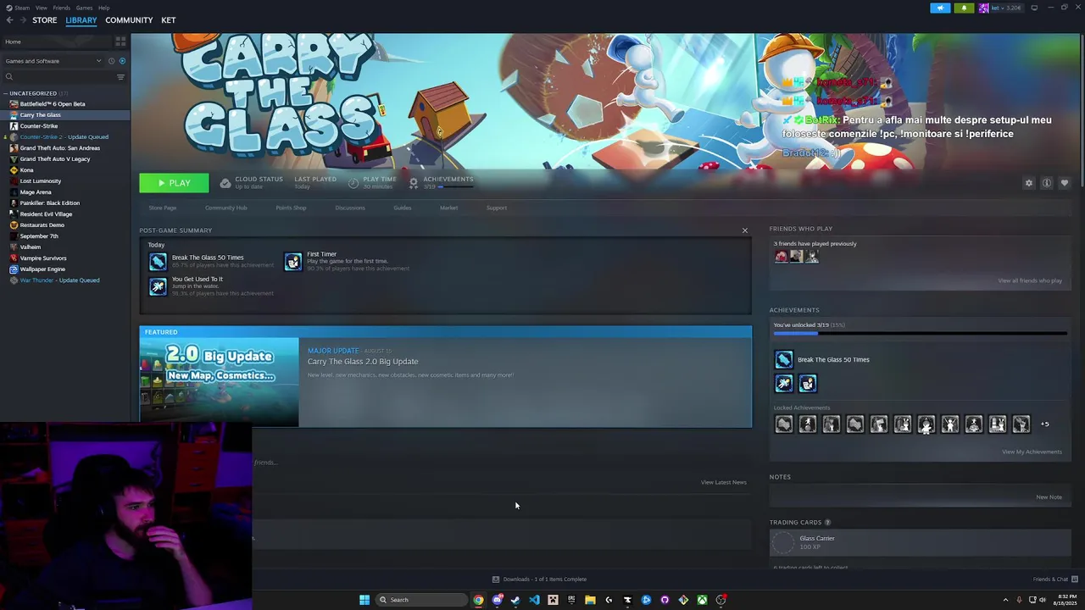Screen dimensions: 1085x610
Task: Go back with the navigation arrow
Action: pos(9,20)
